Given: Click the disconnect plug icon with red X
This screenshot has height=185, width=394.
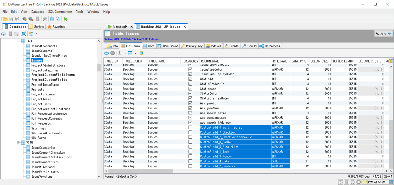Looking at the screenshot, I should coord(30,19).
